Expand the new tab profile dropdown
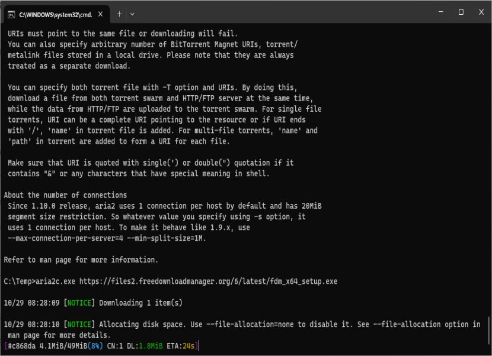The width and height of the screenshot is (492, 356). pos(132,14)
